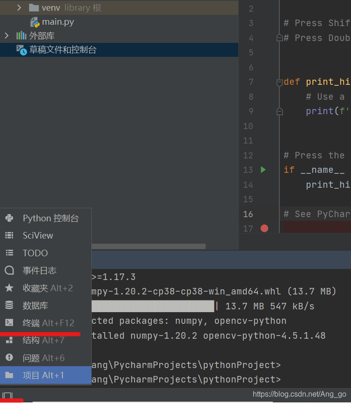Click the 项目 folder icon in popup
Screen dimensions: 351x403
point(9,375)
